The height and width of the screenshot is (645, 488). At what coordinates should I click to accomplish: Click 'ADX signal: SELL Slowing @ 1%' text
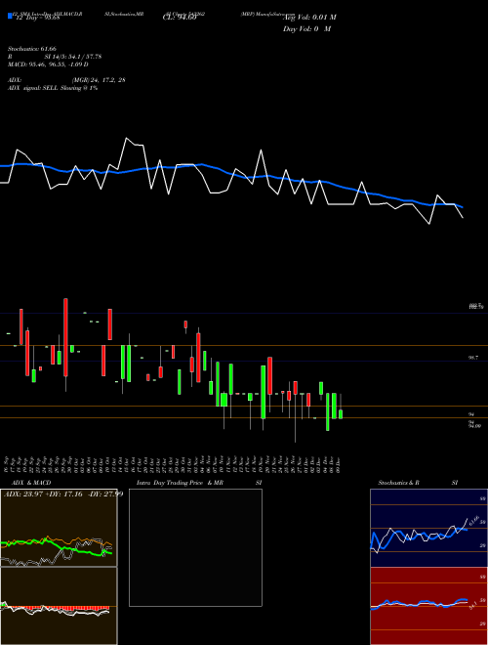[x=53, y=88]
